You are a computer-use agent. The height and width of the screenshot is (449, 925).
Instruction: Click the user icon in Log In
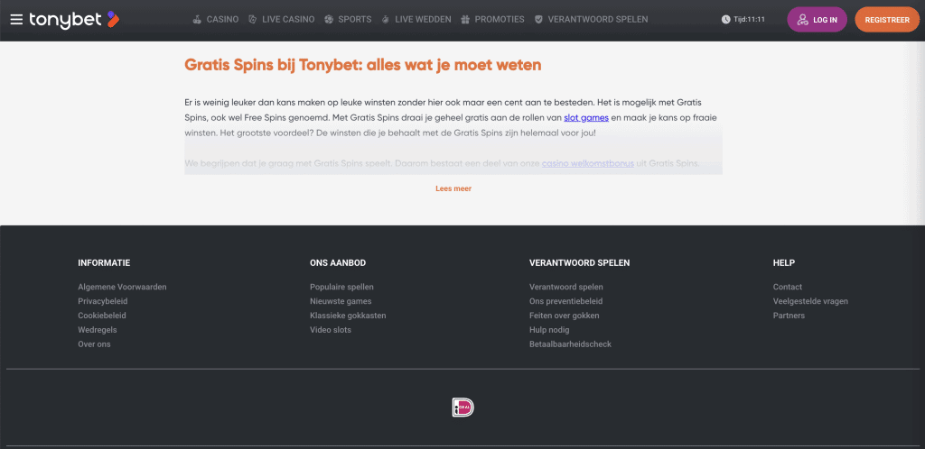coord(802,20)
